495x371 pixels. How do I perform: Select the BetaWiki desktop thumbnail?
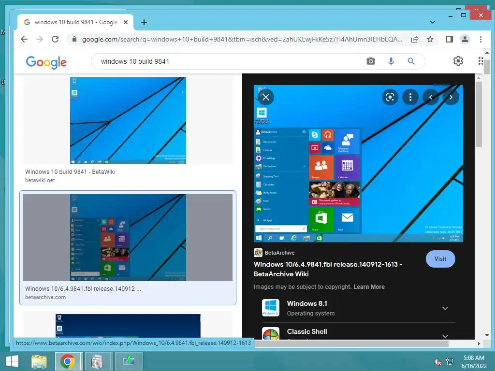[128, 120]
